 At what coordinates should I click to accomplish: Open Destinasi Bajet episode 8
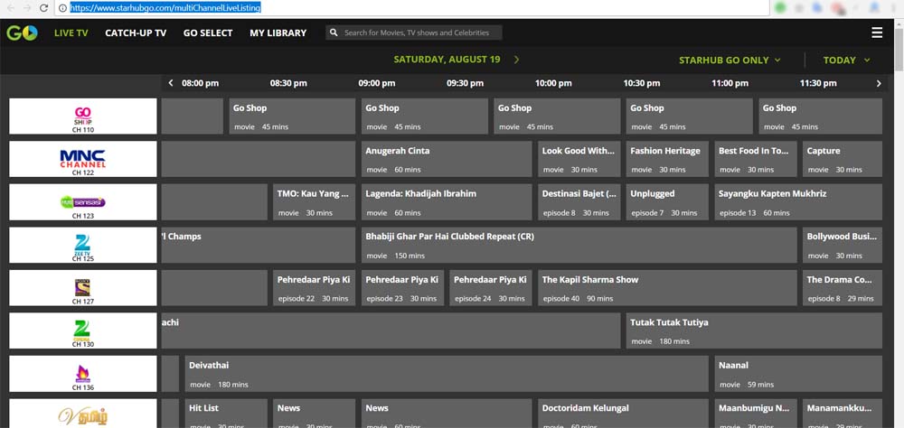point(579,202)
